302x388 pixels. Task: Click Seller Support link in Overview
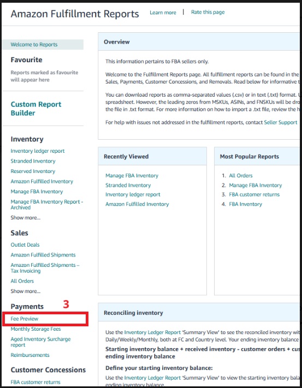click(x=281, y=122)
